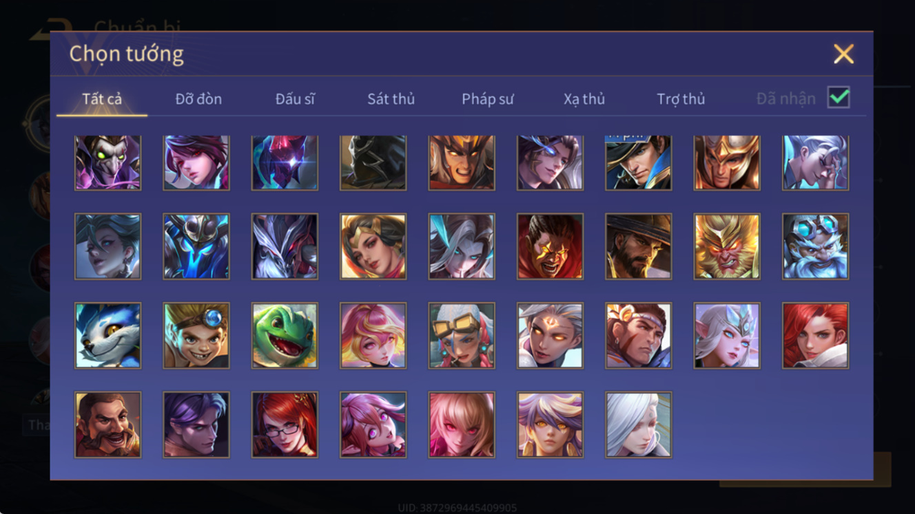Open the Sát thủ tab

[391, 99]
